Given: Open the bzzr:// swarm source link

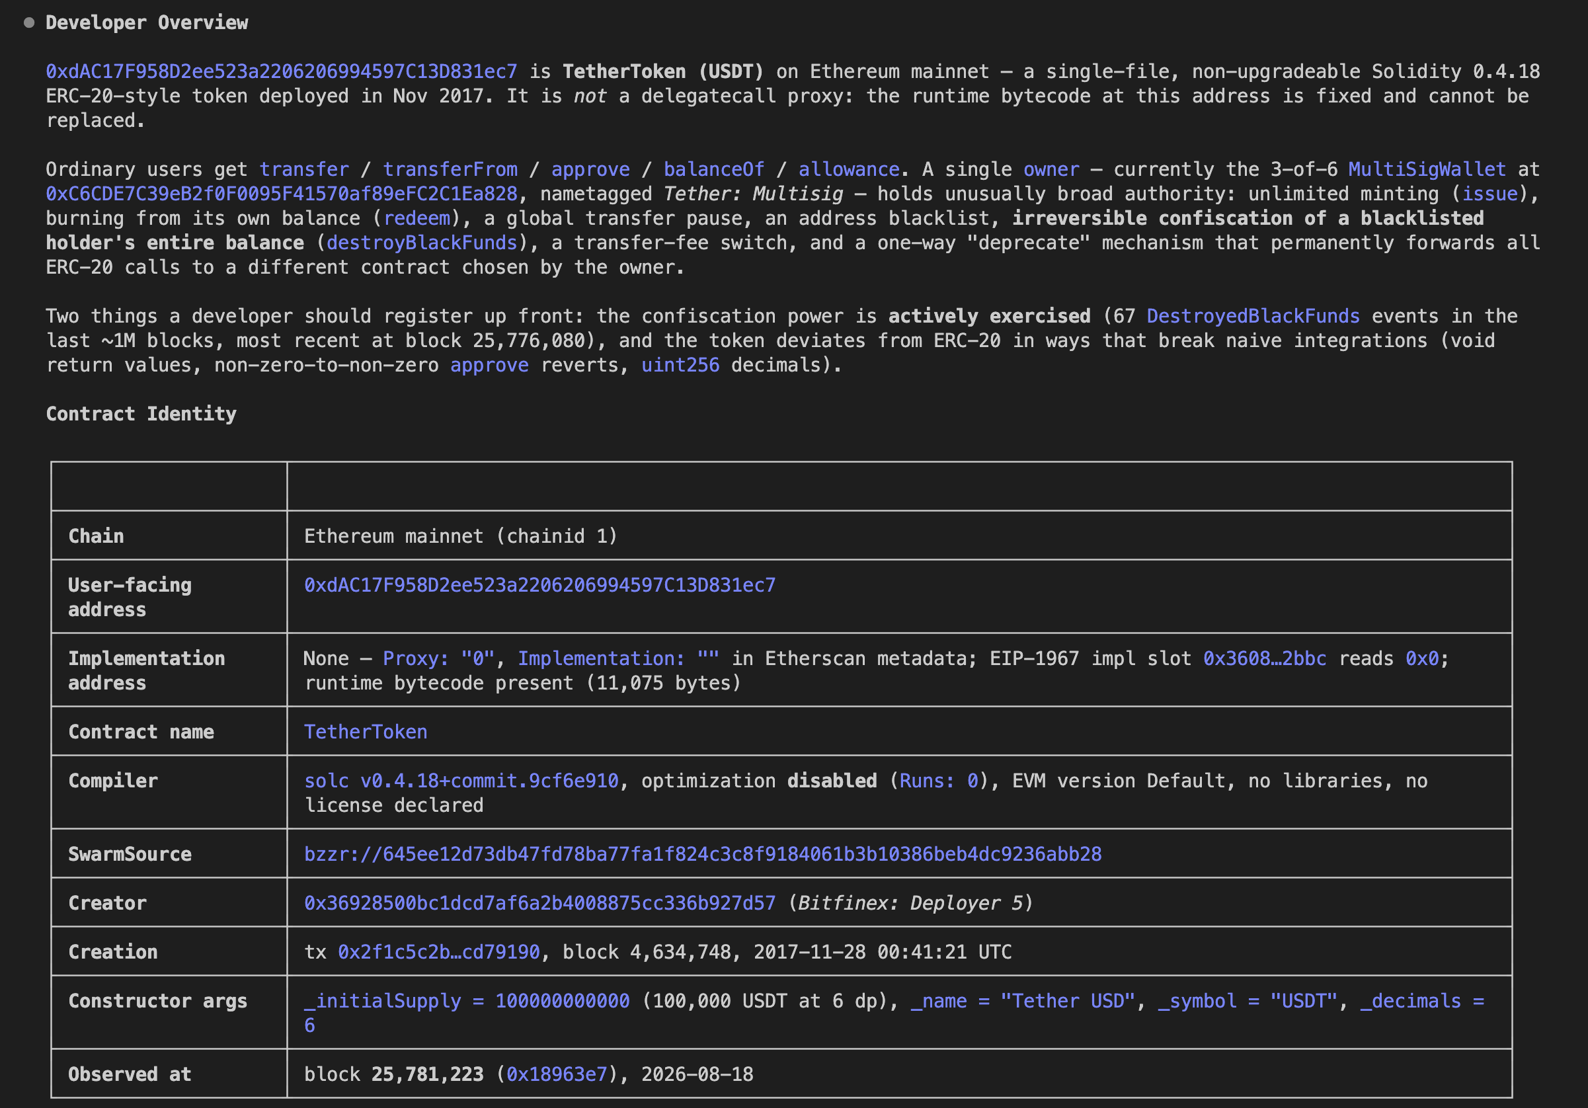Looking at the screenshot, I should pyautogui.click(x=703, y=854).
